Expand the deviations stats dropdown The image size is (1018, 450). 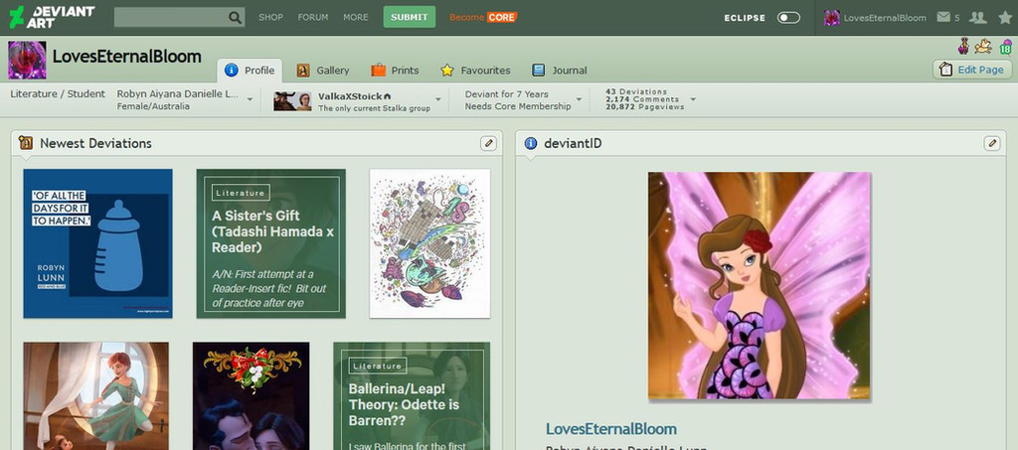click(693, 100)
